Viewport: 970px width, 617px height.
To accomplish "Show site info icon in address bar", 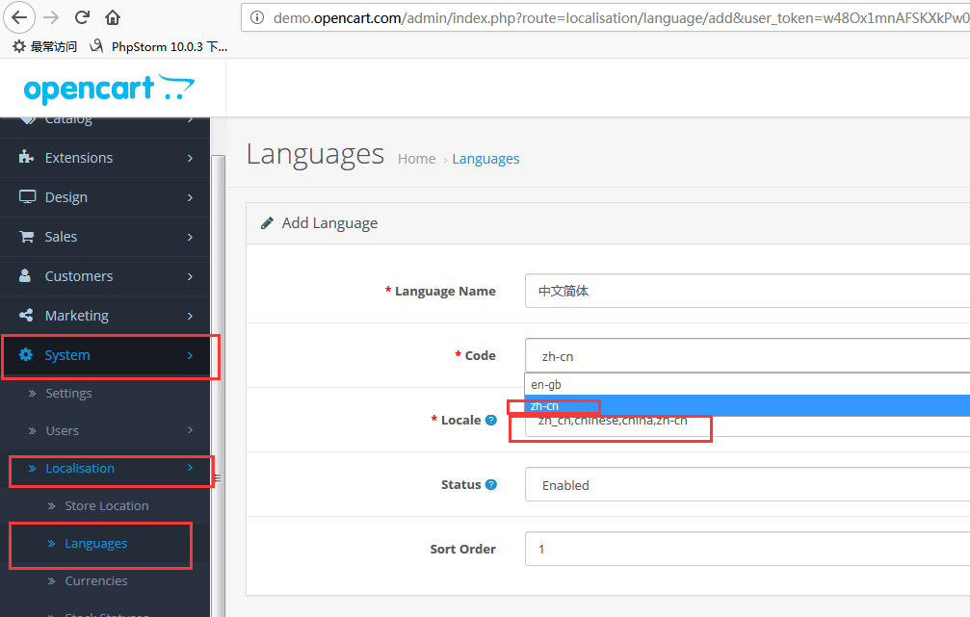I will (257, 18).
